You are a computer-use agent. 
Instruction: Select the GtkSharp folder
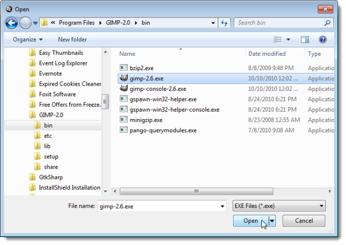51,177
